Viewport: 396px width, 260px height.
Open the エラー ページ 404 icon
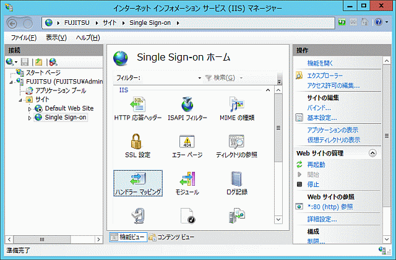[x=187, y=143]
